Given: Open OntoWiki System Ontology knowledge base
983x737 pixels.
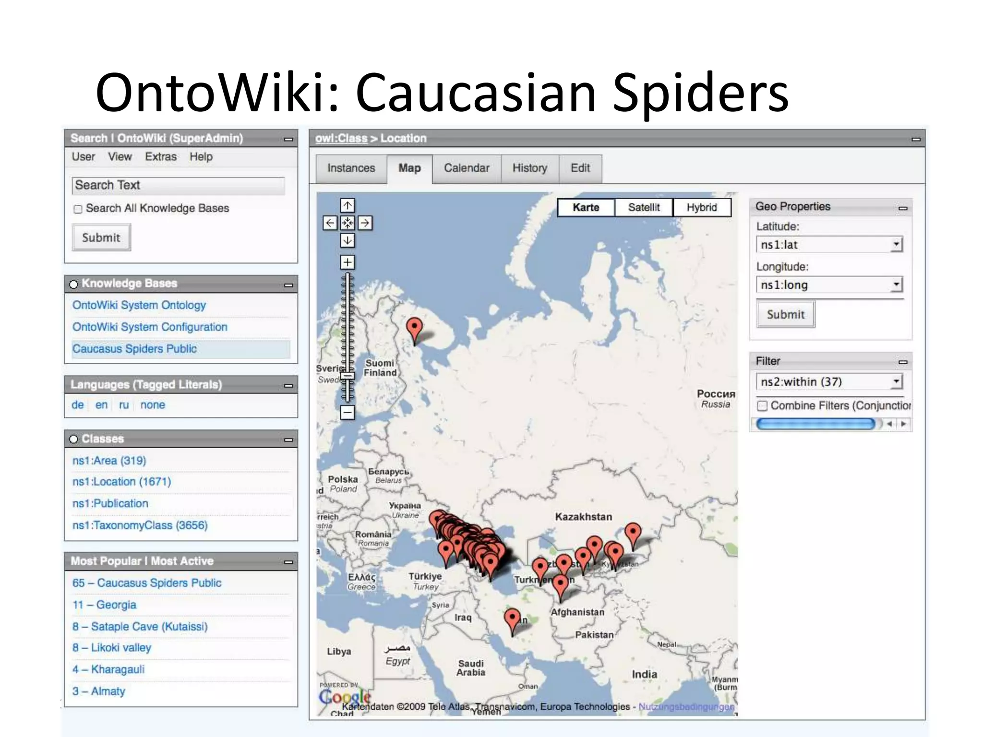Looking at the screenshot, I should (139, 305).
